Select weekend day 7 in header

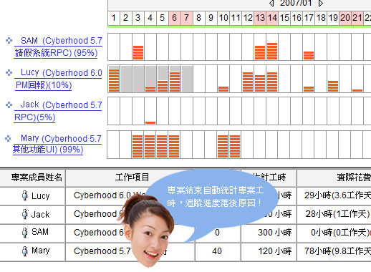(x=187, y=18)
